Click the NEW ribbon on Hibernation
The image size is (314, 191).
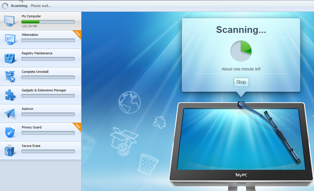77,34
